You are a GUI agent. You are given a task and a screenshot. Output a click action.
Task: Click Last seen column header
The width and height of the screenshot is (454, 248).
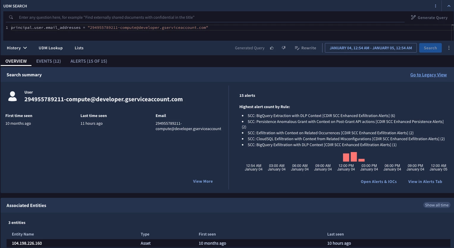pyautogui.click(x=335, y=234)
